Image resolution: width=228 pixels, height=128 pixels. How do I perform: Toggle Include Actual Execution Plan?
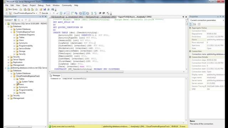point(72,13)
